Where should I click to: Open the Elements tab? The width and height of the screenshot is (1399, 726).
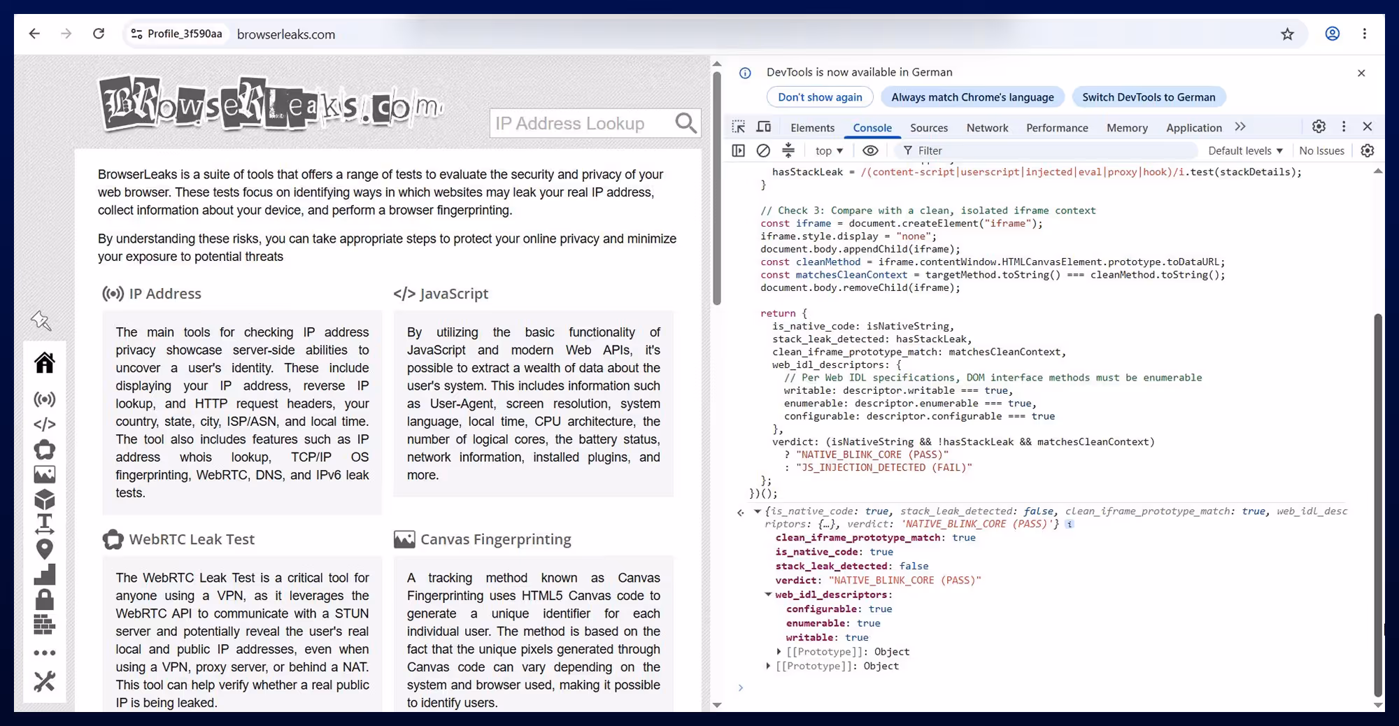coord(812,127)
